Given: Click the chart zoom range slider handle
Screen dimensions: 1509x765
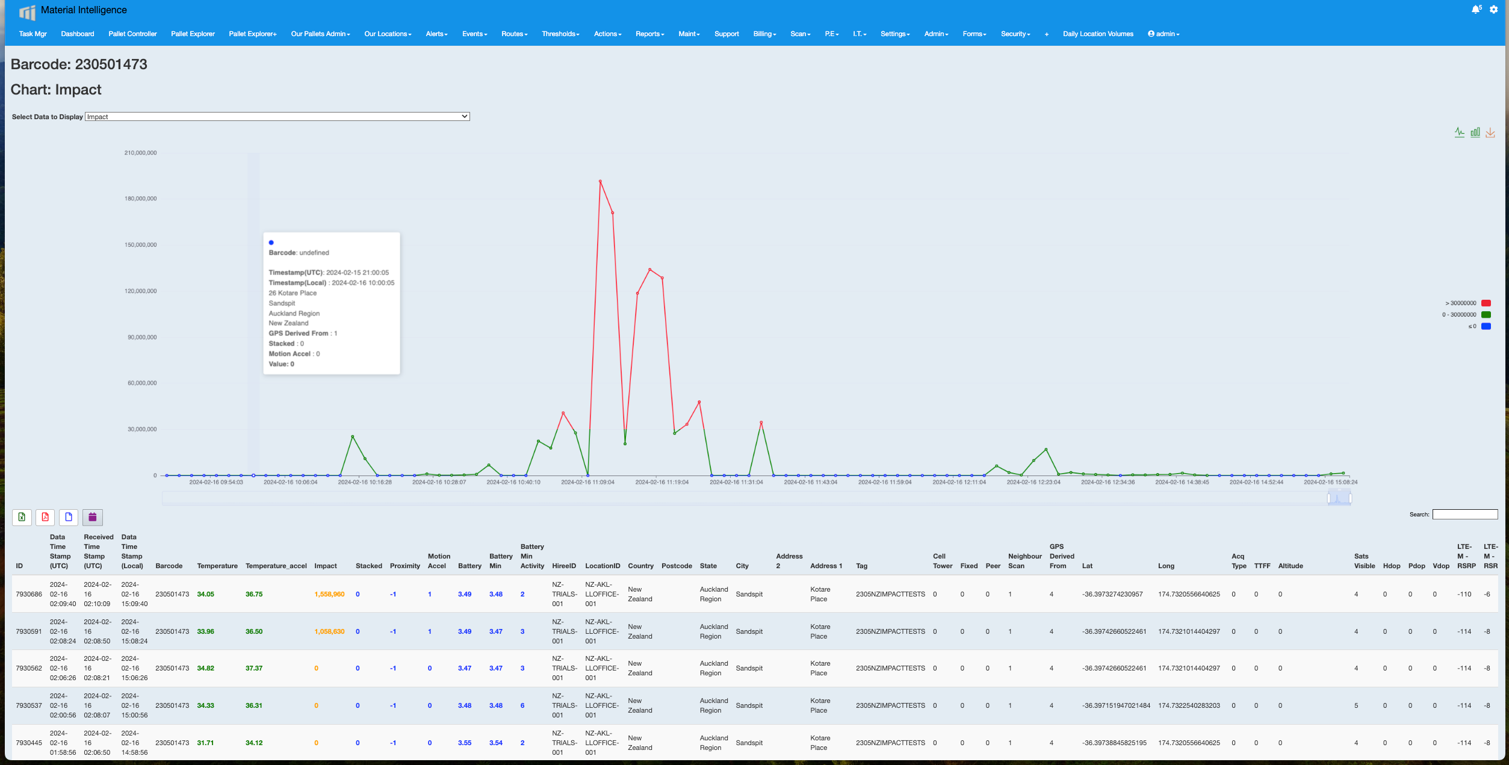Looking at the screenshot, I should [1339, 498].
